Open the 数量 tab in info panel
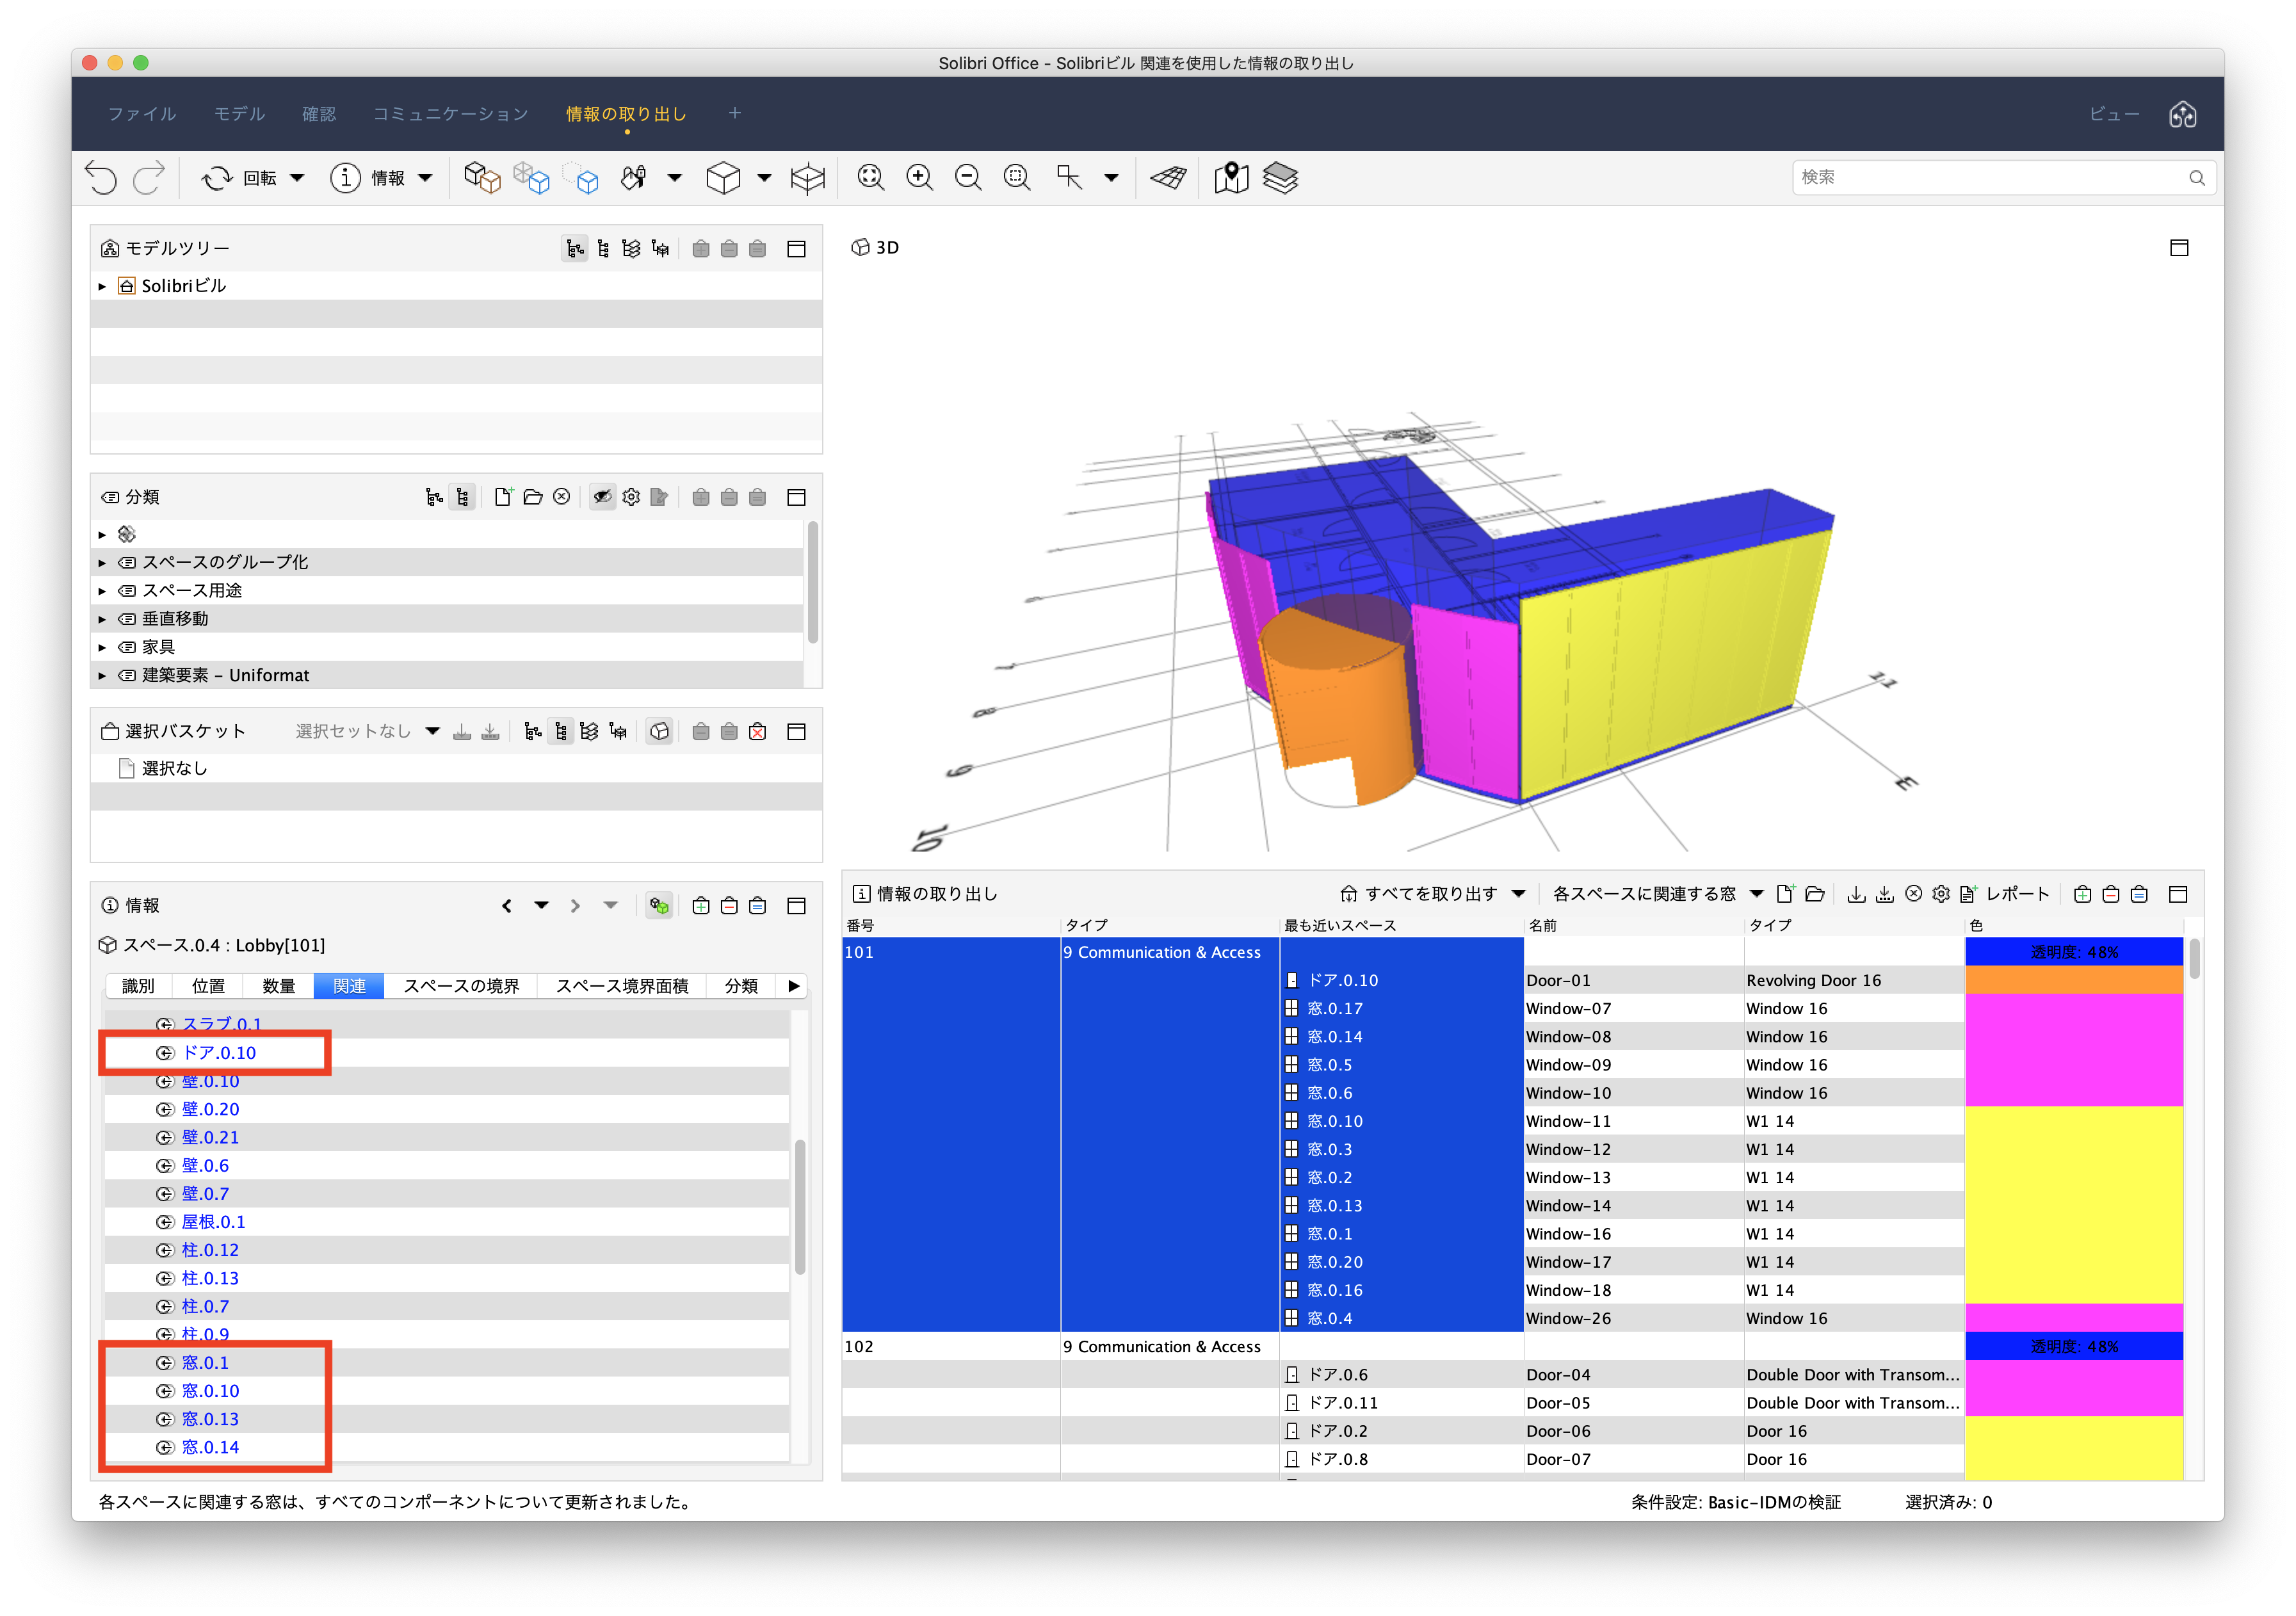Image resolution: width=2296 pixels, height=1616 pixels. tap(278, 986)
